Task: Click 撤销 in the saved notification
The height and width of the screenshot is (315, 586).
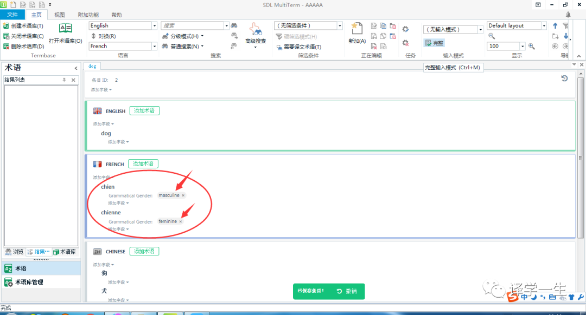Action: 347,291
